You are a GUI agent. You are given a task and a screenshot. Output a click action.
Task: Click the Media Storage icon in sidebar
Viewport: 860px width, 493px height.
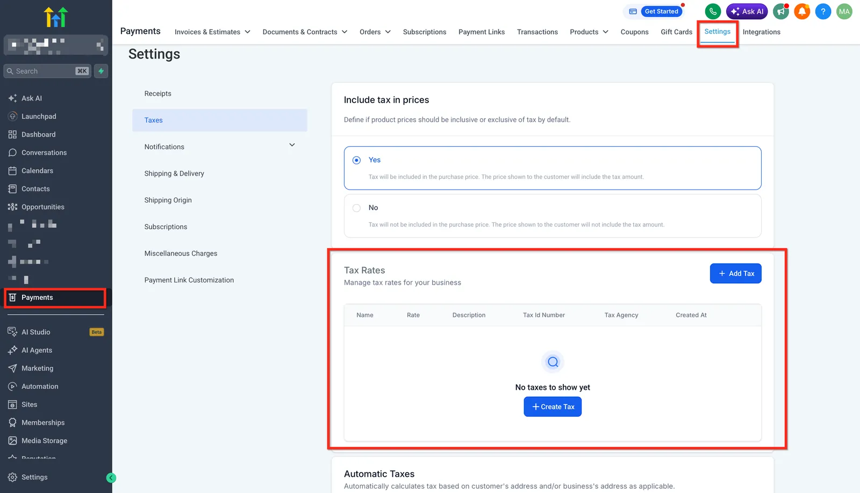click(12, 441)
